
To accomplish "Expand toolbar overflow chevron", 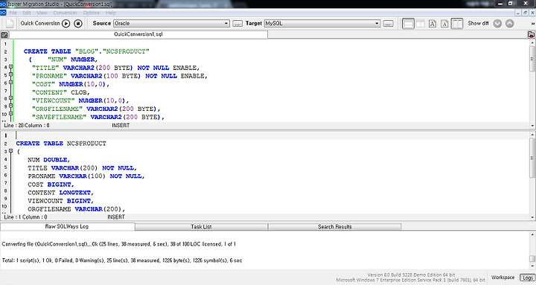I will pos(532,24).
